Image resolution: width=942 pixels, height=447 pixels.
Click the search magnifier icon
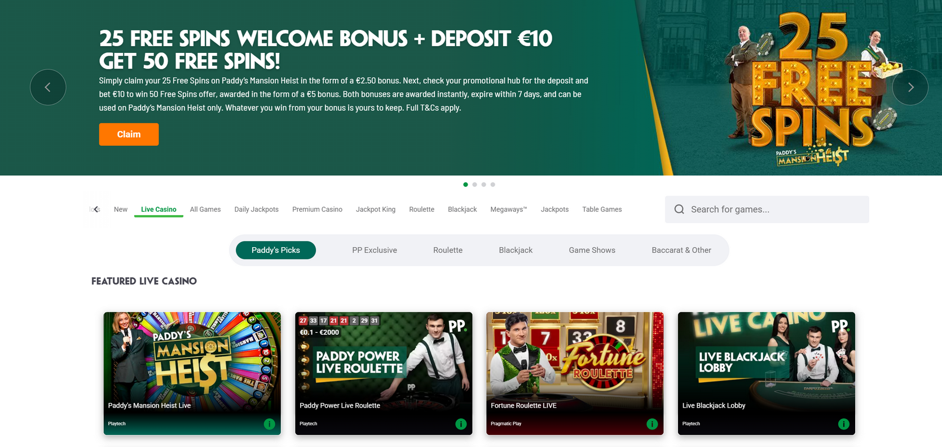coord(679,209)
